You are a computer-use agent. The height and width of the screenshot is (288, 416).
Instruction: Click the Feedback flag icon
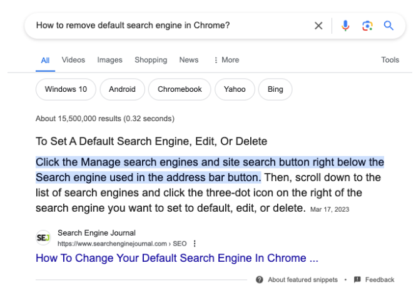tap(357, 279)
